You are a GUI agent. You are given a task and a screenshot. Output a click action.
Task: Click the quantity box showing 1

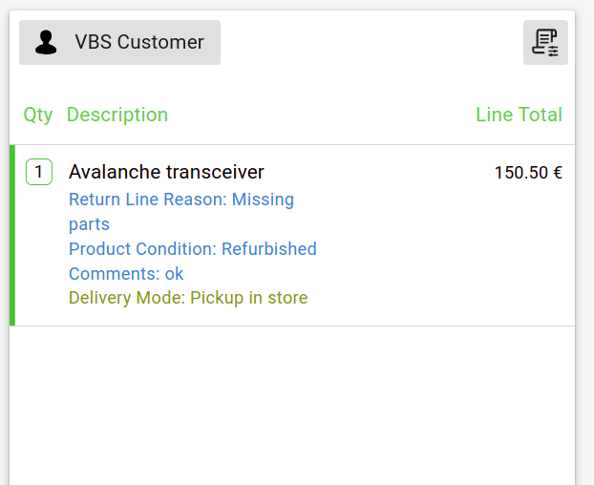38,172
